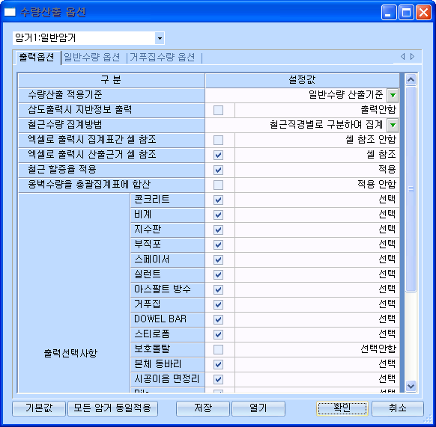Screen dimensions: 436x427
Task: Toggle the 옹벽수량을 총괄집계표에 합산 checkbox
Action: [218, 185]
